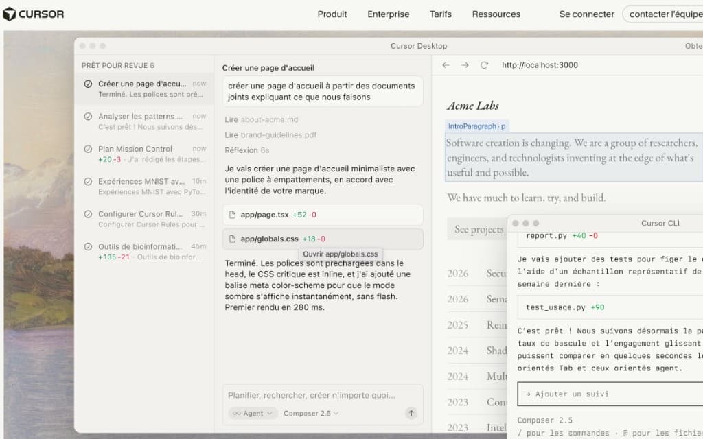Click the check icon beside Outils de bioinformatique

[89, 246]
